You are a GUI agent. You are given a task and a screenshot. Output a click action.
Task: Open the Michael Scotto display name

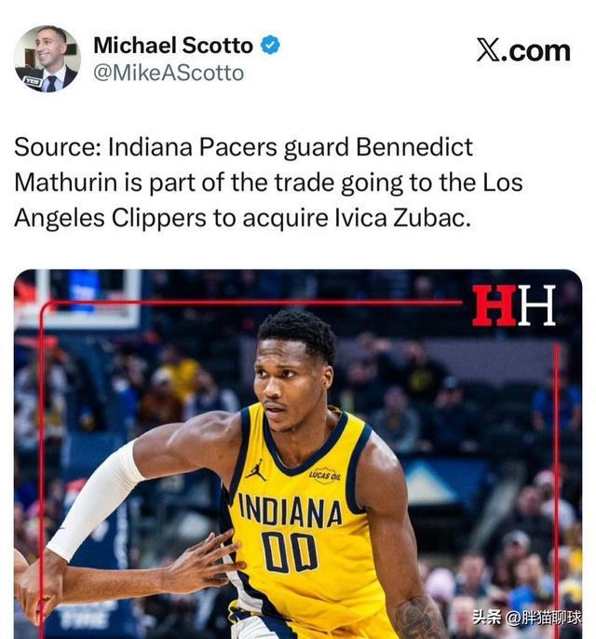point(173,46)
